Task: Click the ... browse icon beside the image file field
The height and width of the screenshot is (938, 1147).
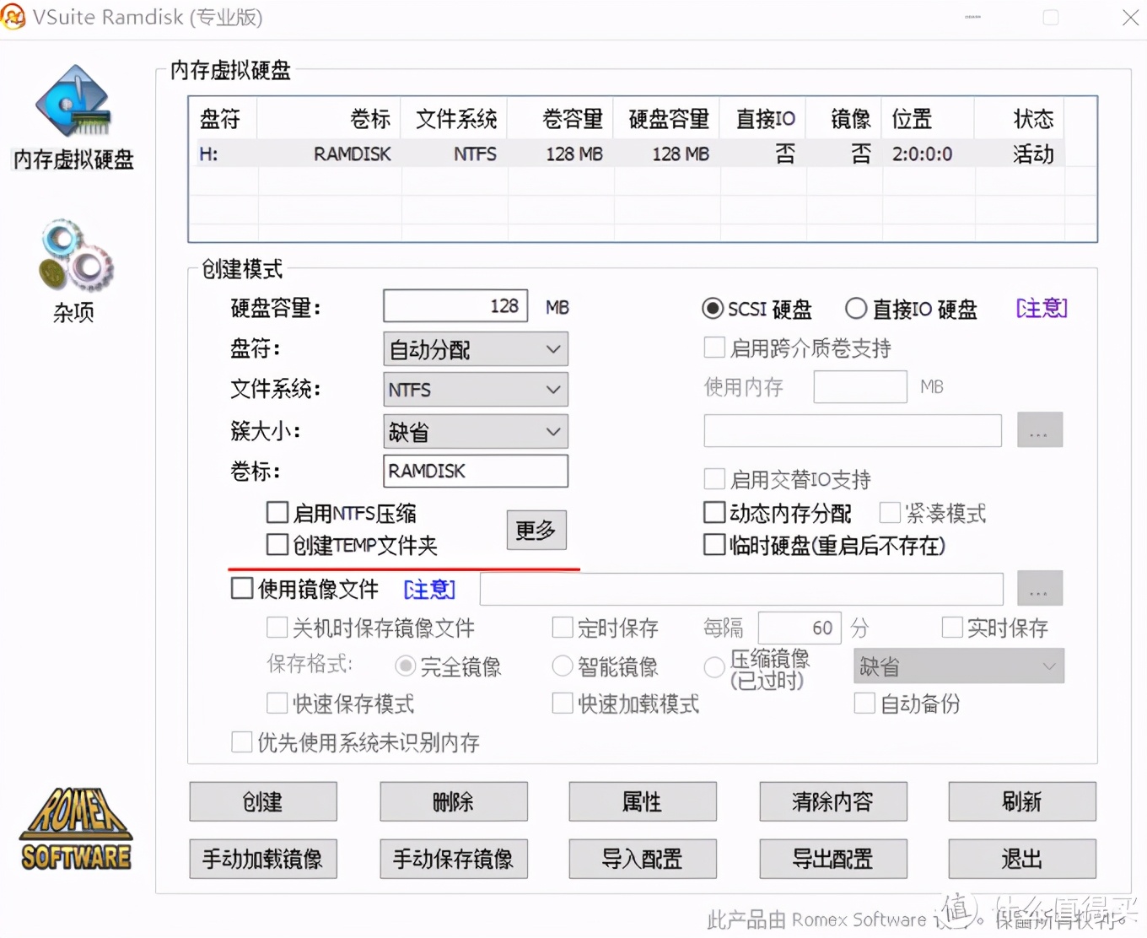Action: [1039, 588]
